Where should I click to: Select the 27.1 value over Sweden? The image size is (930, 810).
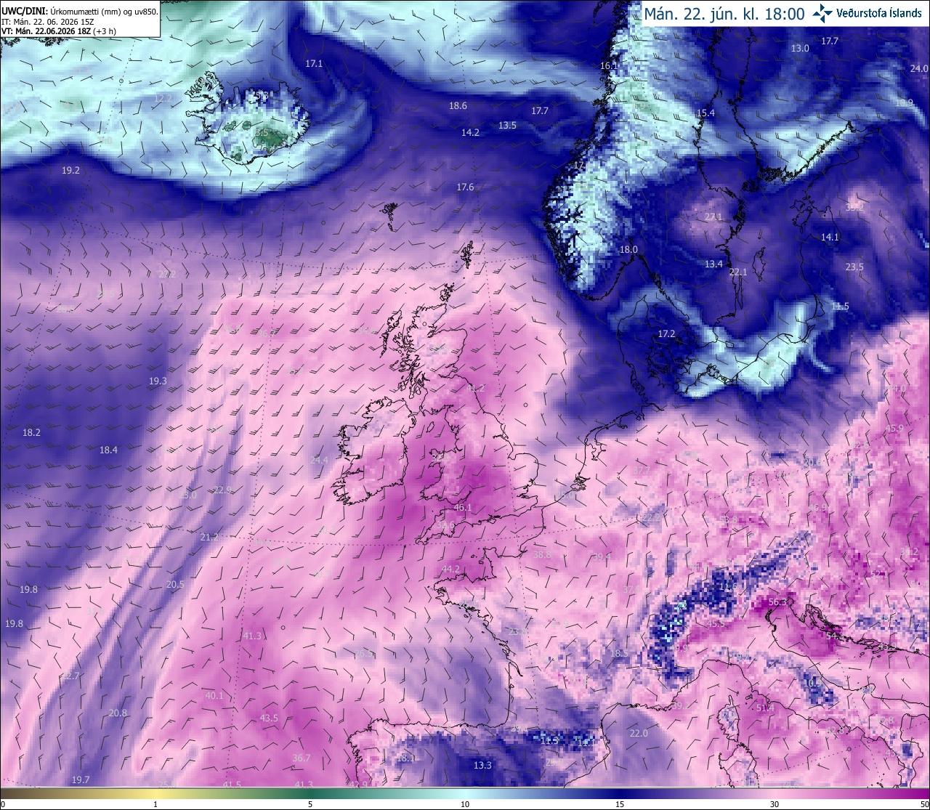713,217
